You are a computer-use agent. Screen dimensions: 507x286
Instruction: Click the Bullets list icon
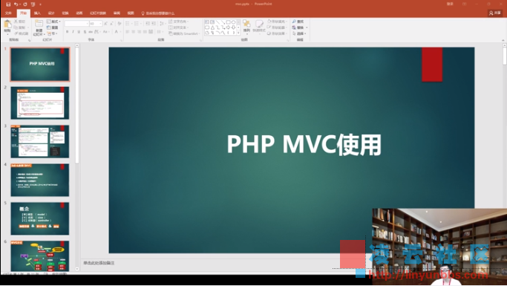click(128, 24)
